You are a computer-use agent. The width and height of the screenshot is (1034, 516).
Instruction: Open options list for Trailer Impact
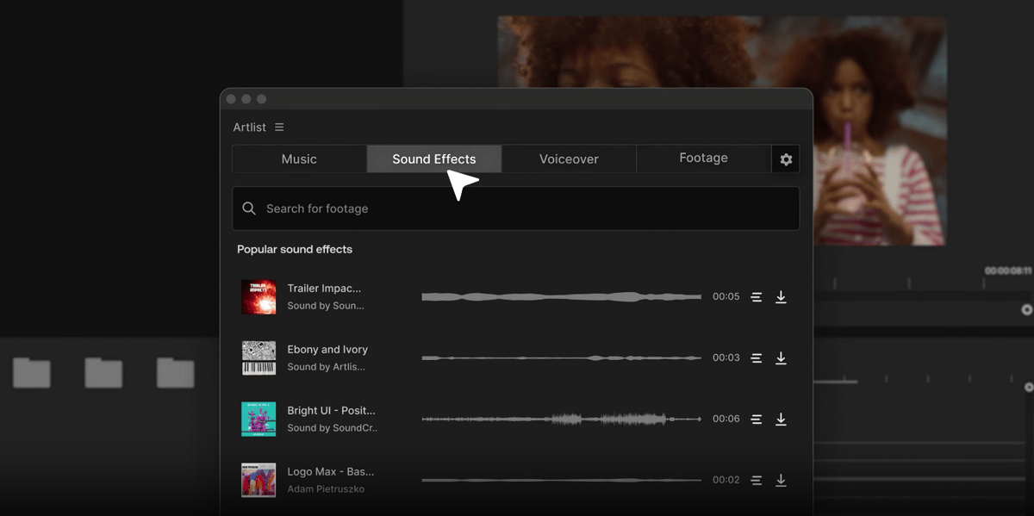coord(756,297)
